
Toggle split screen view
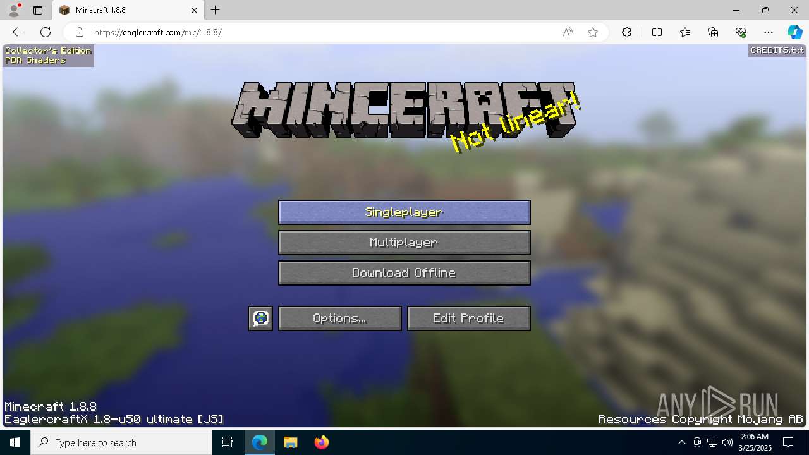pyautogui.click(x=657, y=32)
